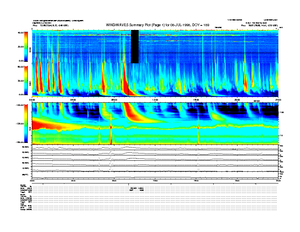Click the RAD1 intensity color bar

[26, 80]
